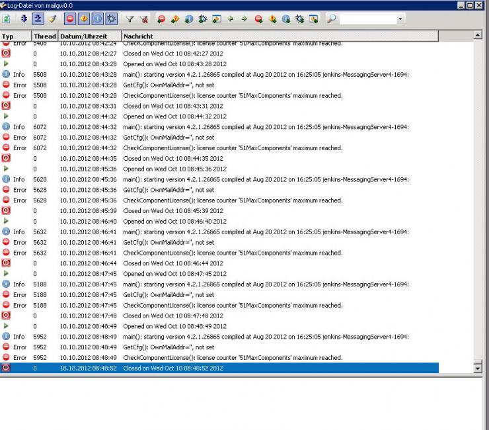Sort by the Typ column header
Image resolution: width=489 pixels, height=430 pixels.
coord(16,36)
